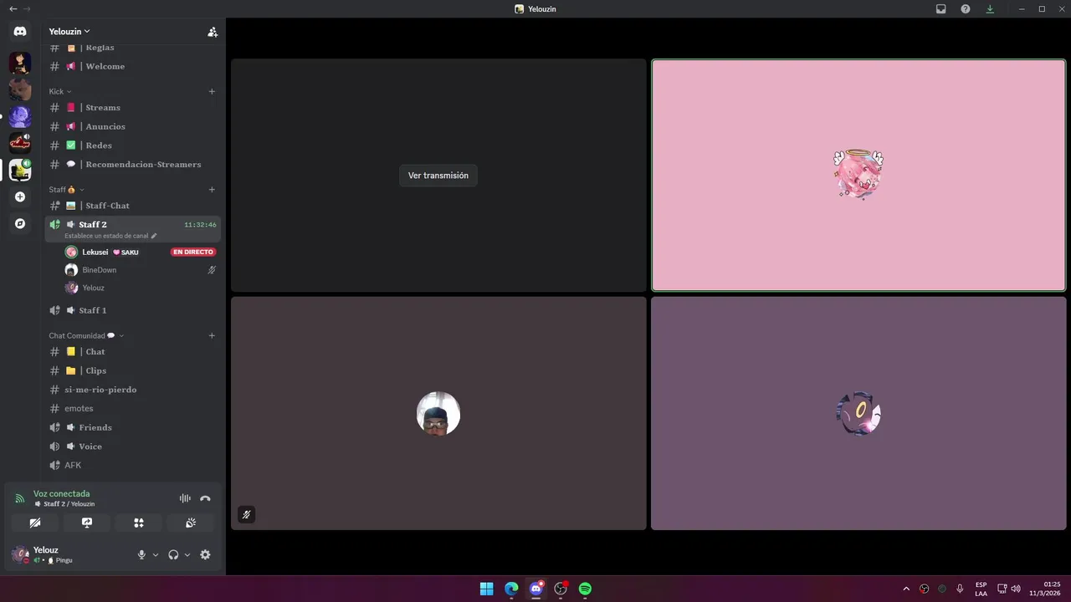Join the Voice voice channel

tap(133, 446)
